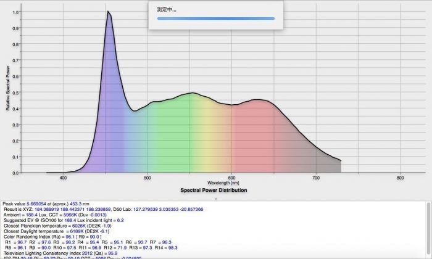This screenshot has height=259, width=432.
Task: Click the Spectral Power Distribution title
Action: (x=214, y=191)
